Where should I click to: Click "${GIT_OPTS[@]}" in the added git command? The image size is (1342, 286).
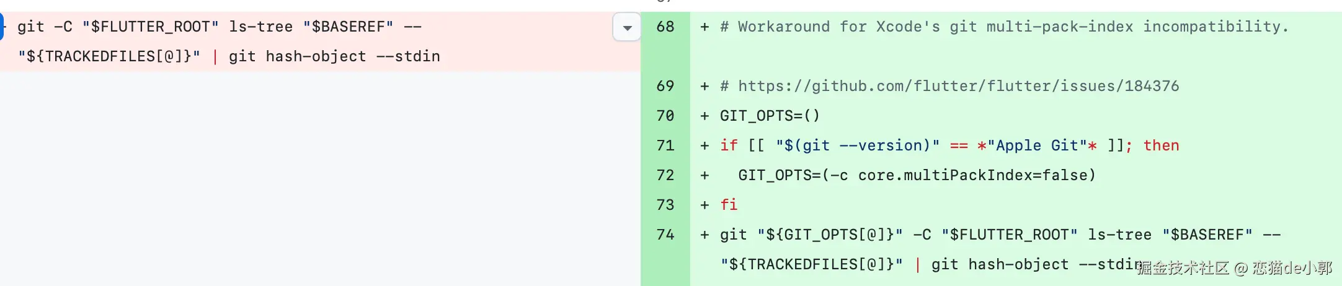830,235
